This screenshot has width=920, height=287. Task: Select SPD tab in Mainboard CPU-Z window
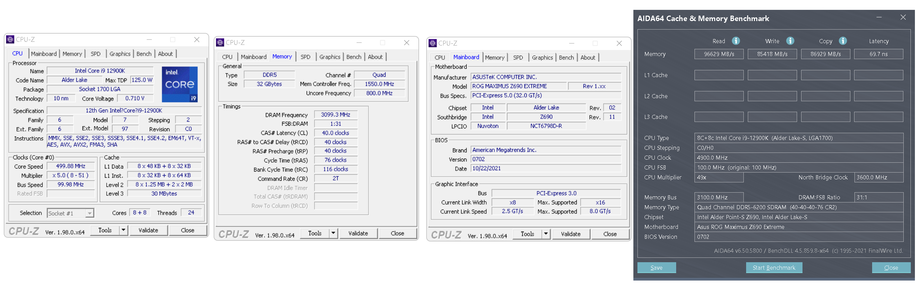click(x=518, y=57)
